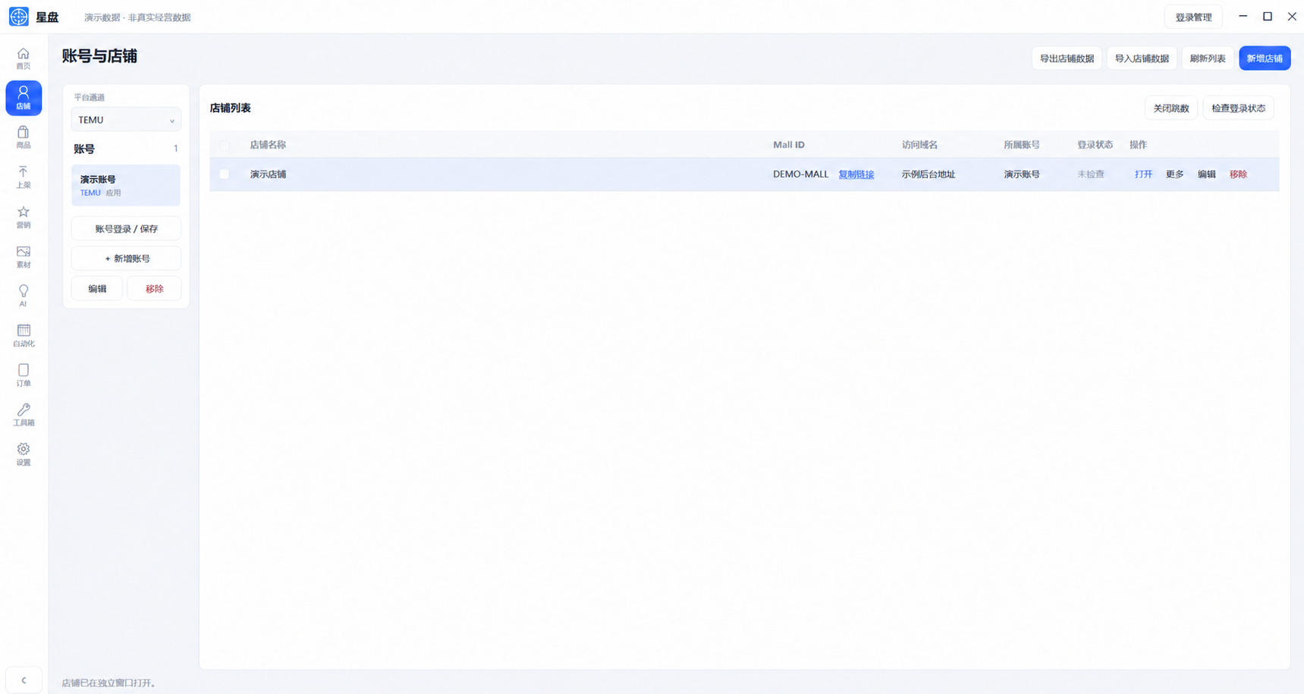
Task: Open 登录管理 in the title bar
Action: (1193, 17)
